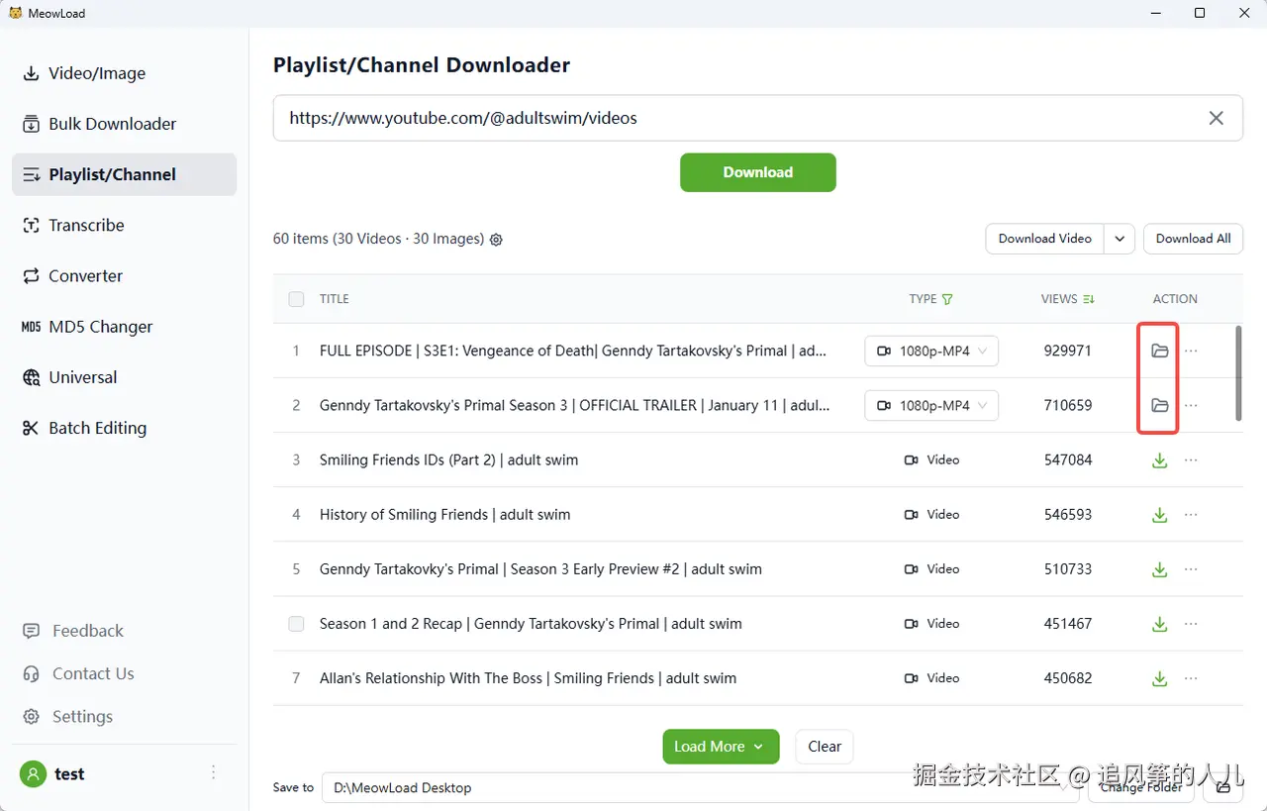
Task: Expand the Load More dropdown
Action: (x=758, y=747)
